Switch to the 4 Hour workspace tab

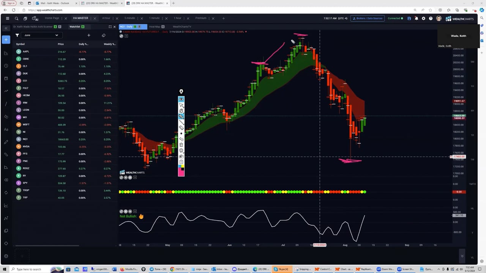(106, 18)
